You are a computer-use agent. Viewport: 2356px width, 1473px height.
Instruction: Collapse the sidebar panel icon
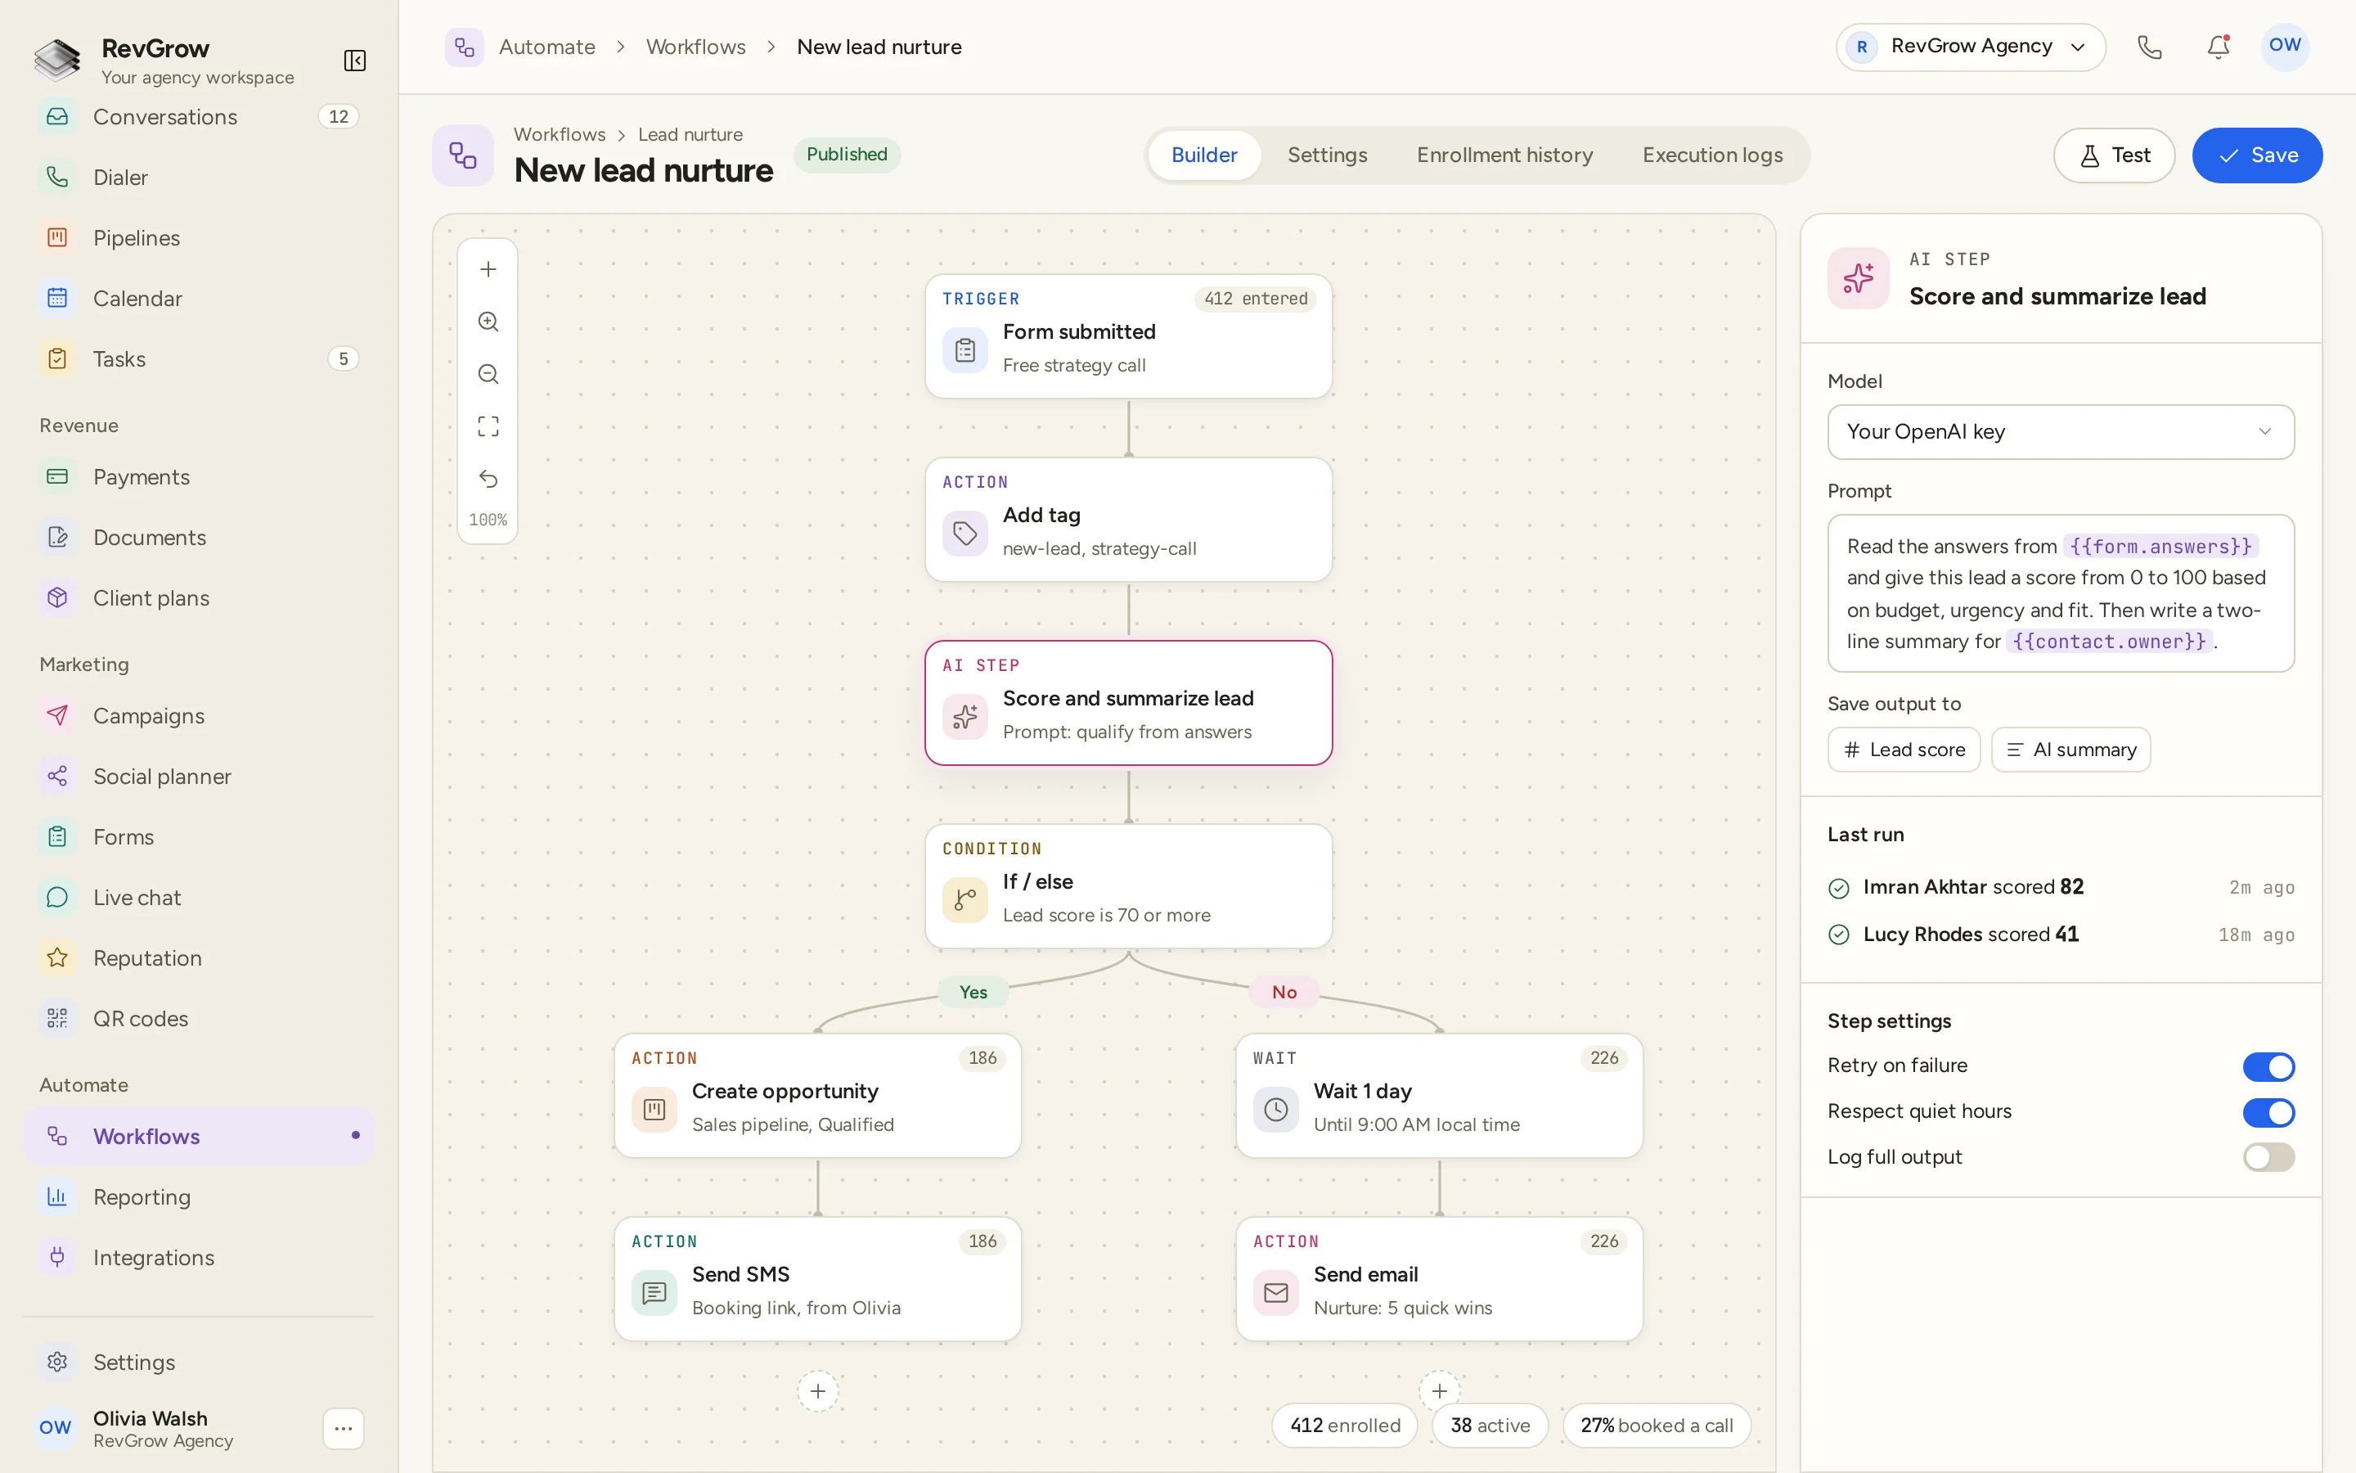coord(354,61)
